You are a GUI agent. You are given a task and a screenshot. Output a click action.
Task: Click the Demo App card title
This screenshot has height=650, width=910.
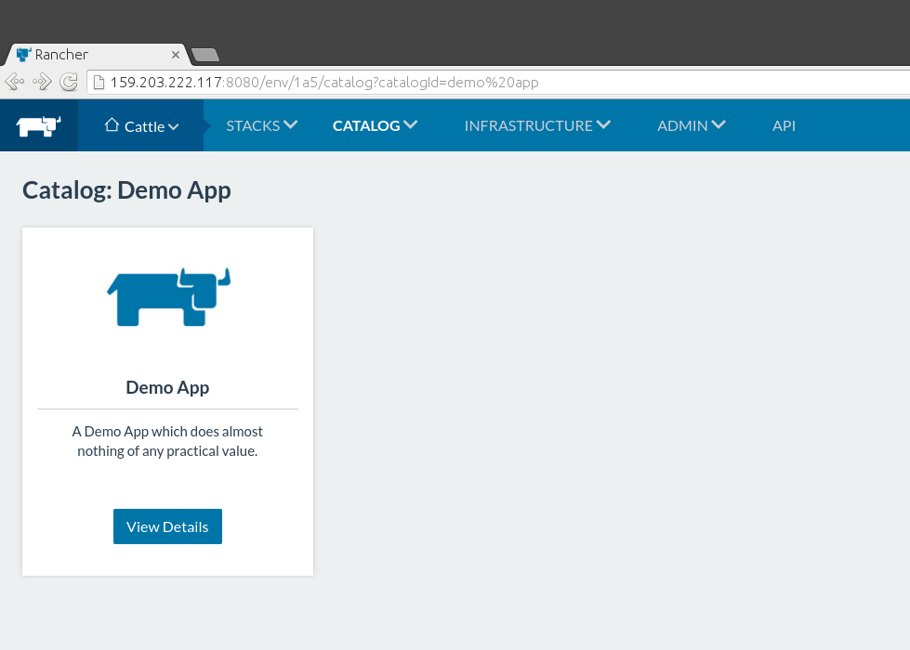[x=167, y=387]
